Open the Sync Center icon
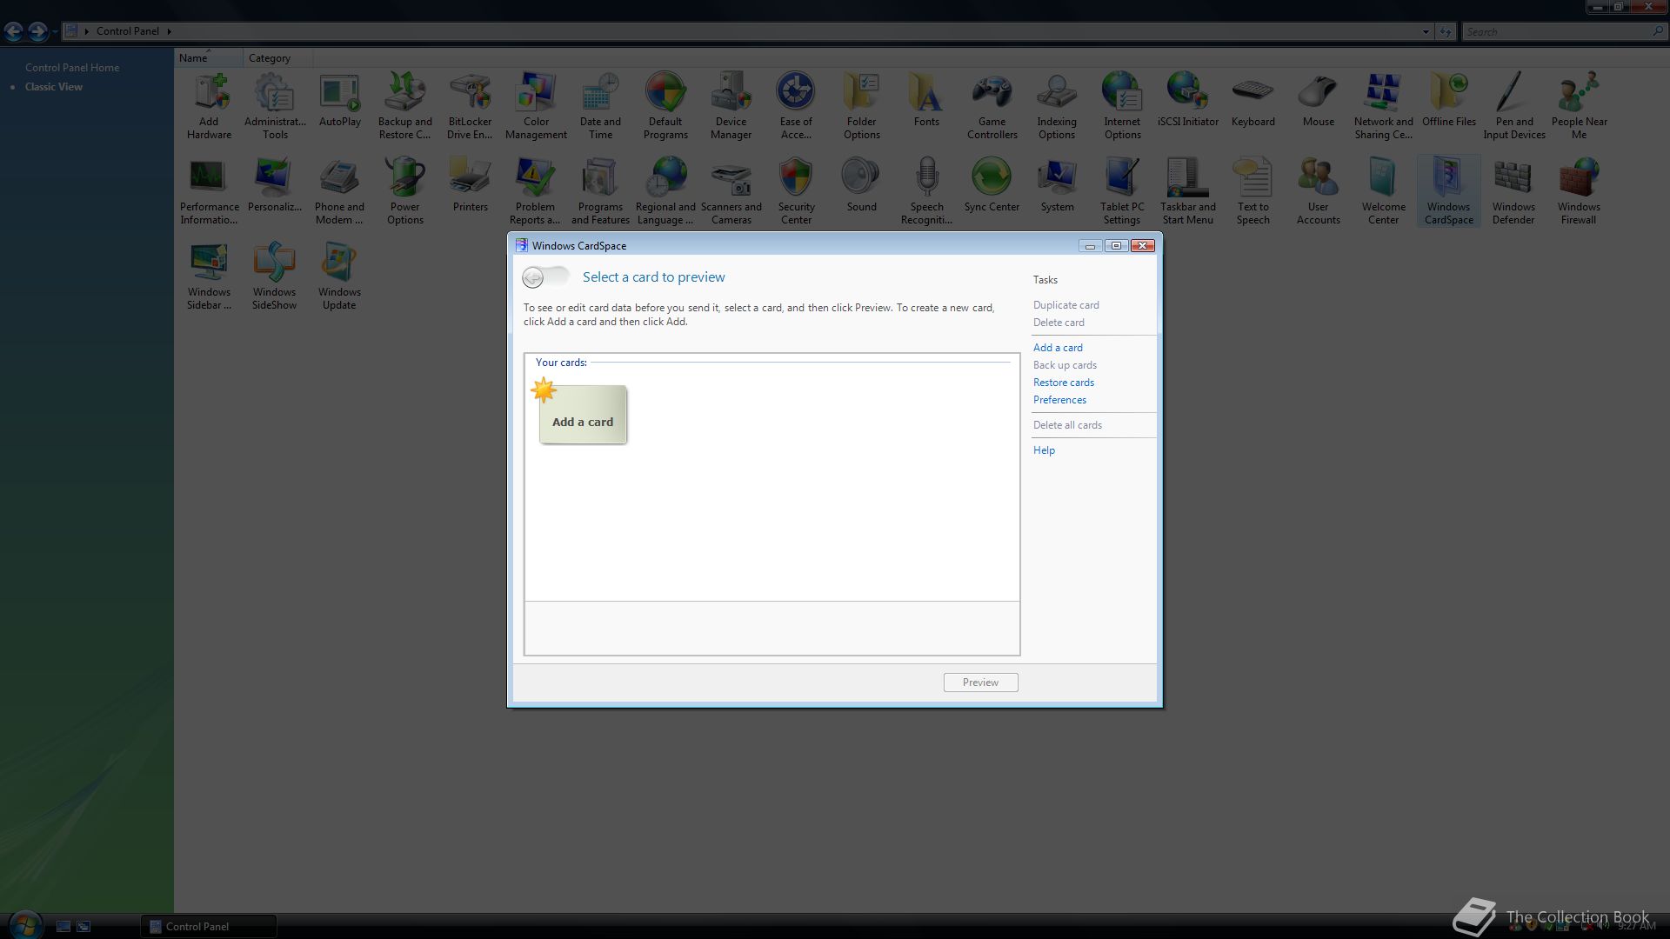Viewport: 1670px width, 939px height. click(992, 185)
